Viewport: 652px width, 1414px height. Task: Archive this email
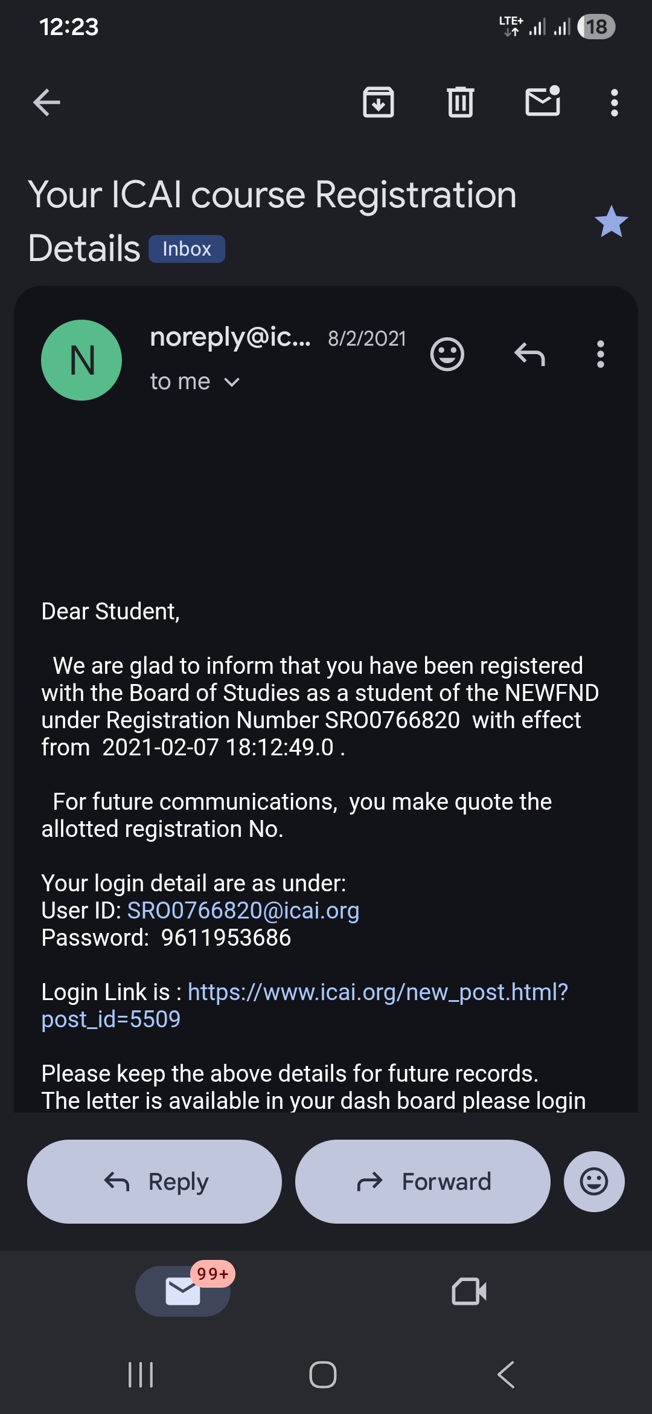379,102
